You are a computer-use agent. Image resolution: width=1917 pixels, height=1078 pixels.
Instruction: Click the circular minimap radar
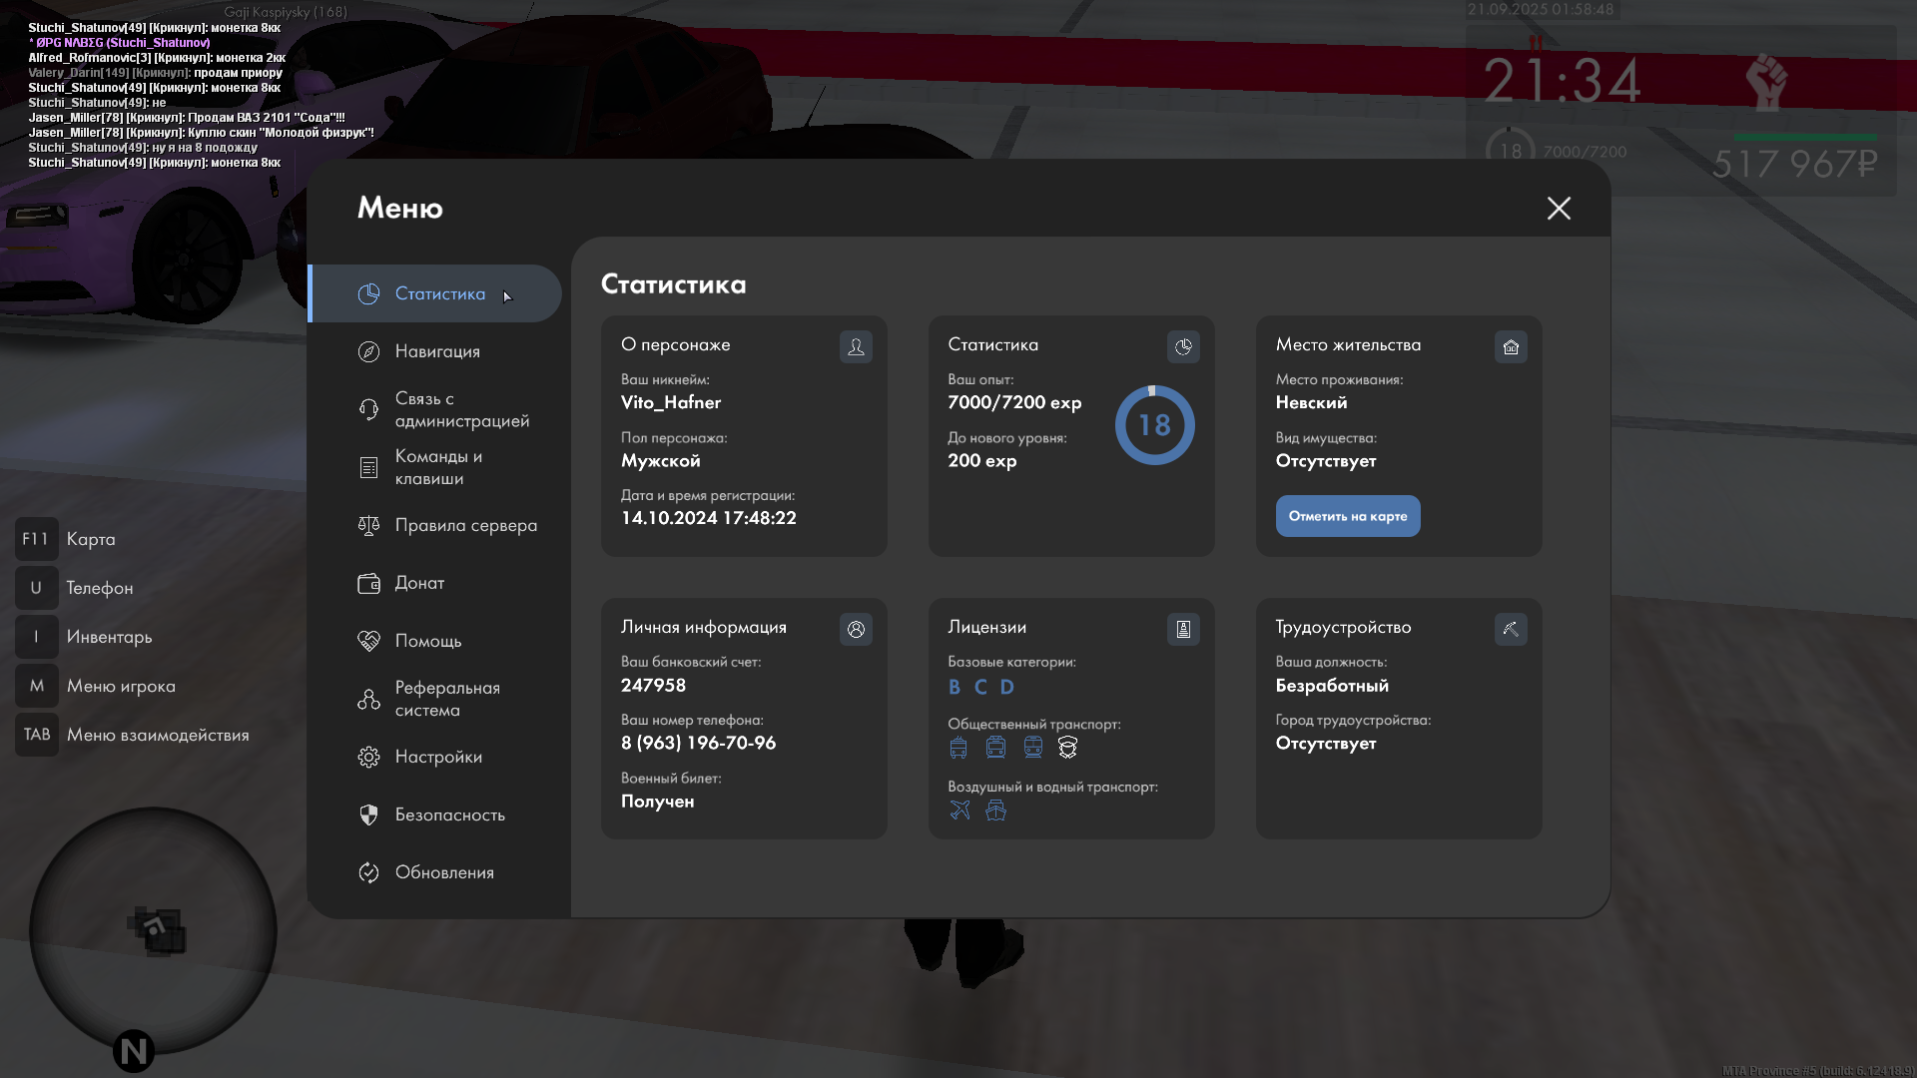point(153,930)
